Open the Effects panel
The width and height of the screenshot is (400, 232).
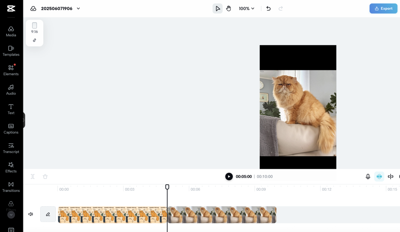11,168
